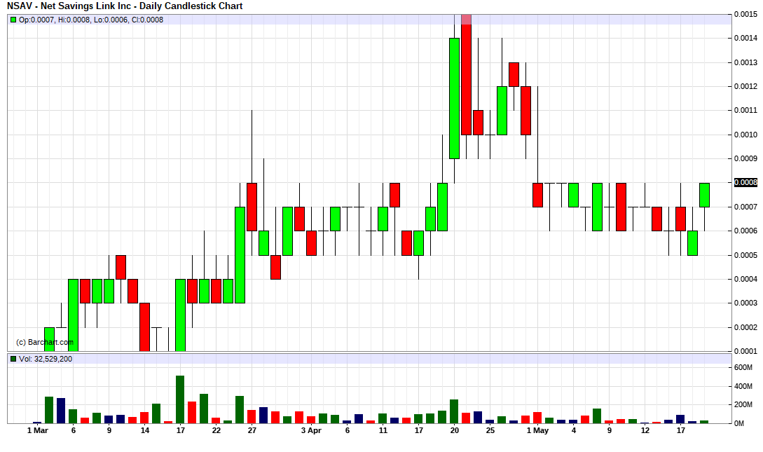Click the '3 Apr' date label
Image resolution: width=763 pixels, height=452 pixels.
(x=311, y=430)
